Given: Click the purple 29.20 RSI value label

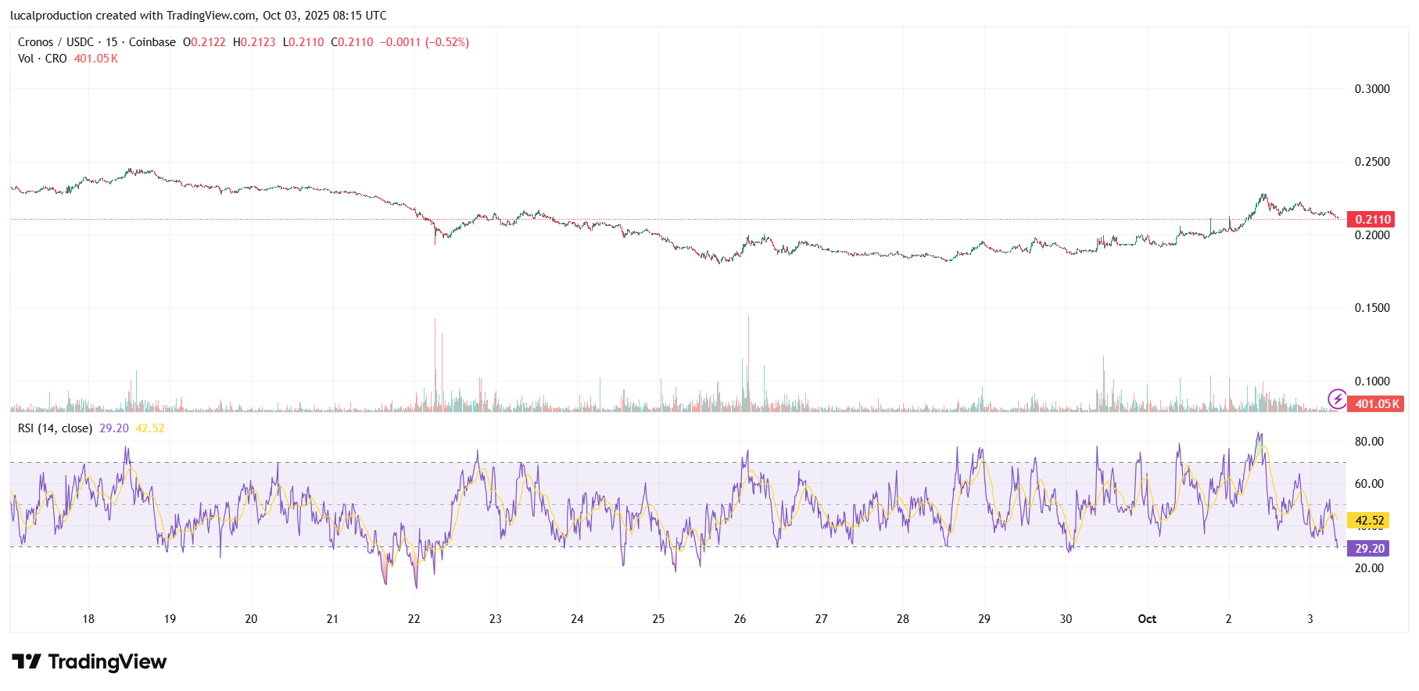Looking at the screenshot, I should 1369,549.
